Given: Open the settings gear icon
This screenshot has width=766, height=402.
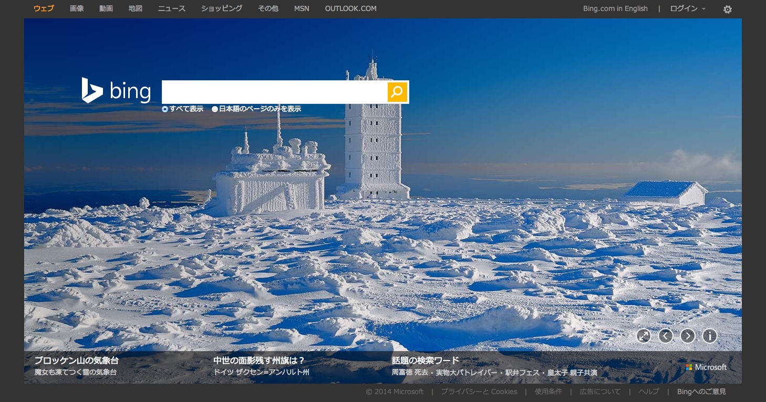Looking at the screenshot, I should pyautogui.click(x=727, y=9).
